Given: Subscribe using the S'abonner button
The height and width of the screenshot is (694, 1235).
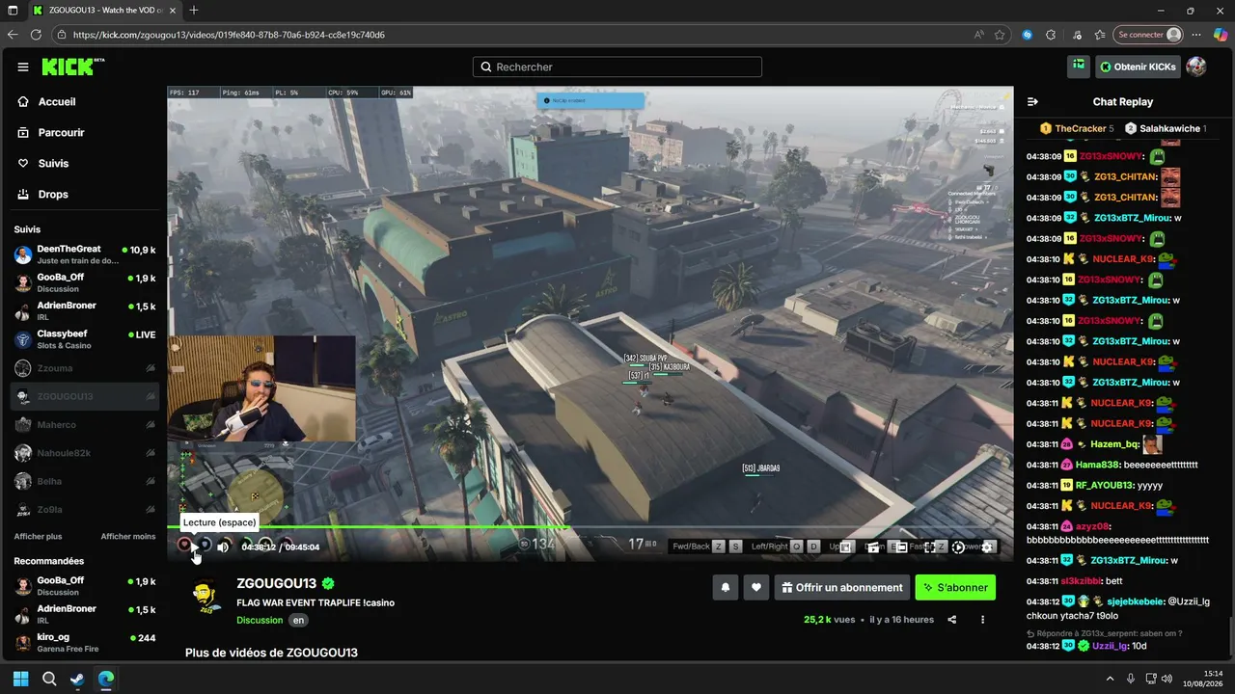Looking at the screenshot, I should 955,587.
